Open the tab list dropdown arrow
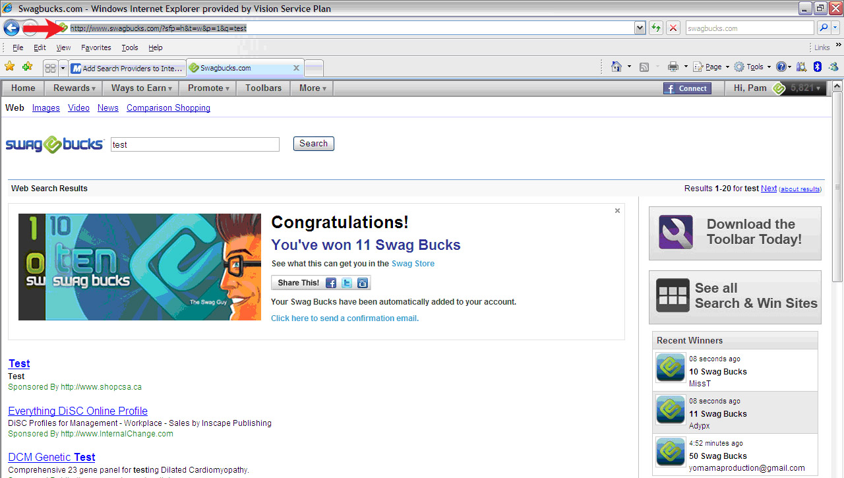This screenshot has width=844, height=478. (x=63, y=68)
